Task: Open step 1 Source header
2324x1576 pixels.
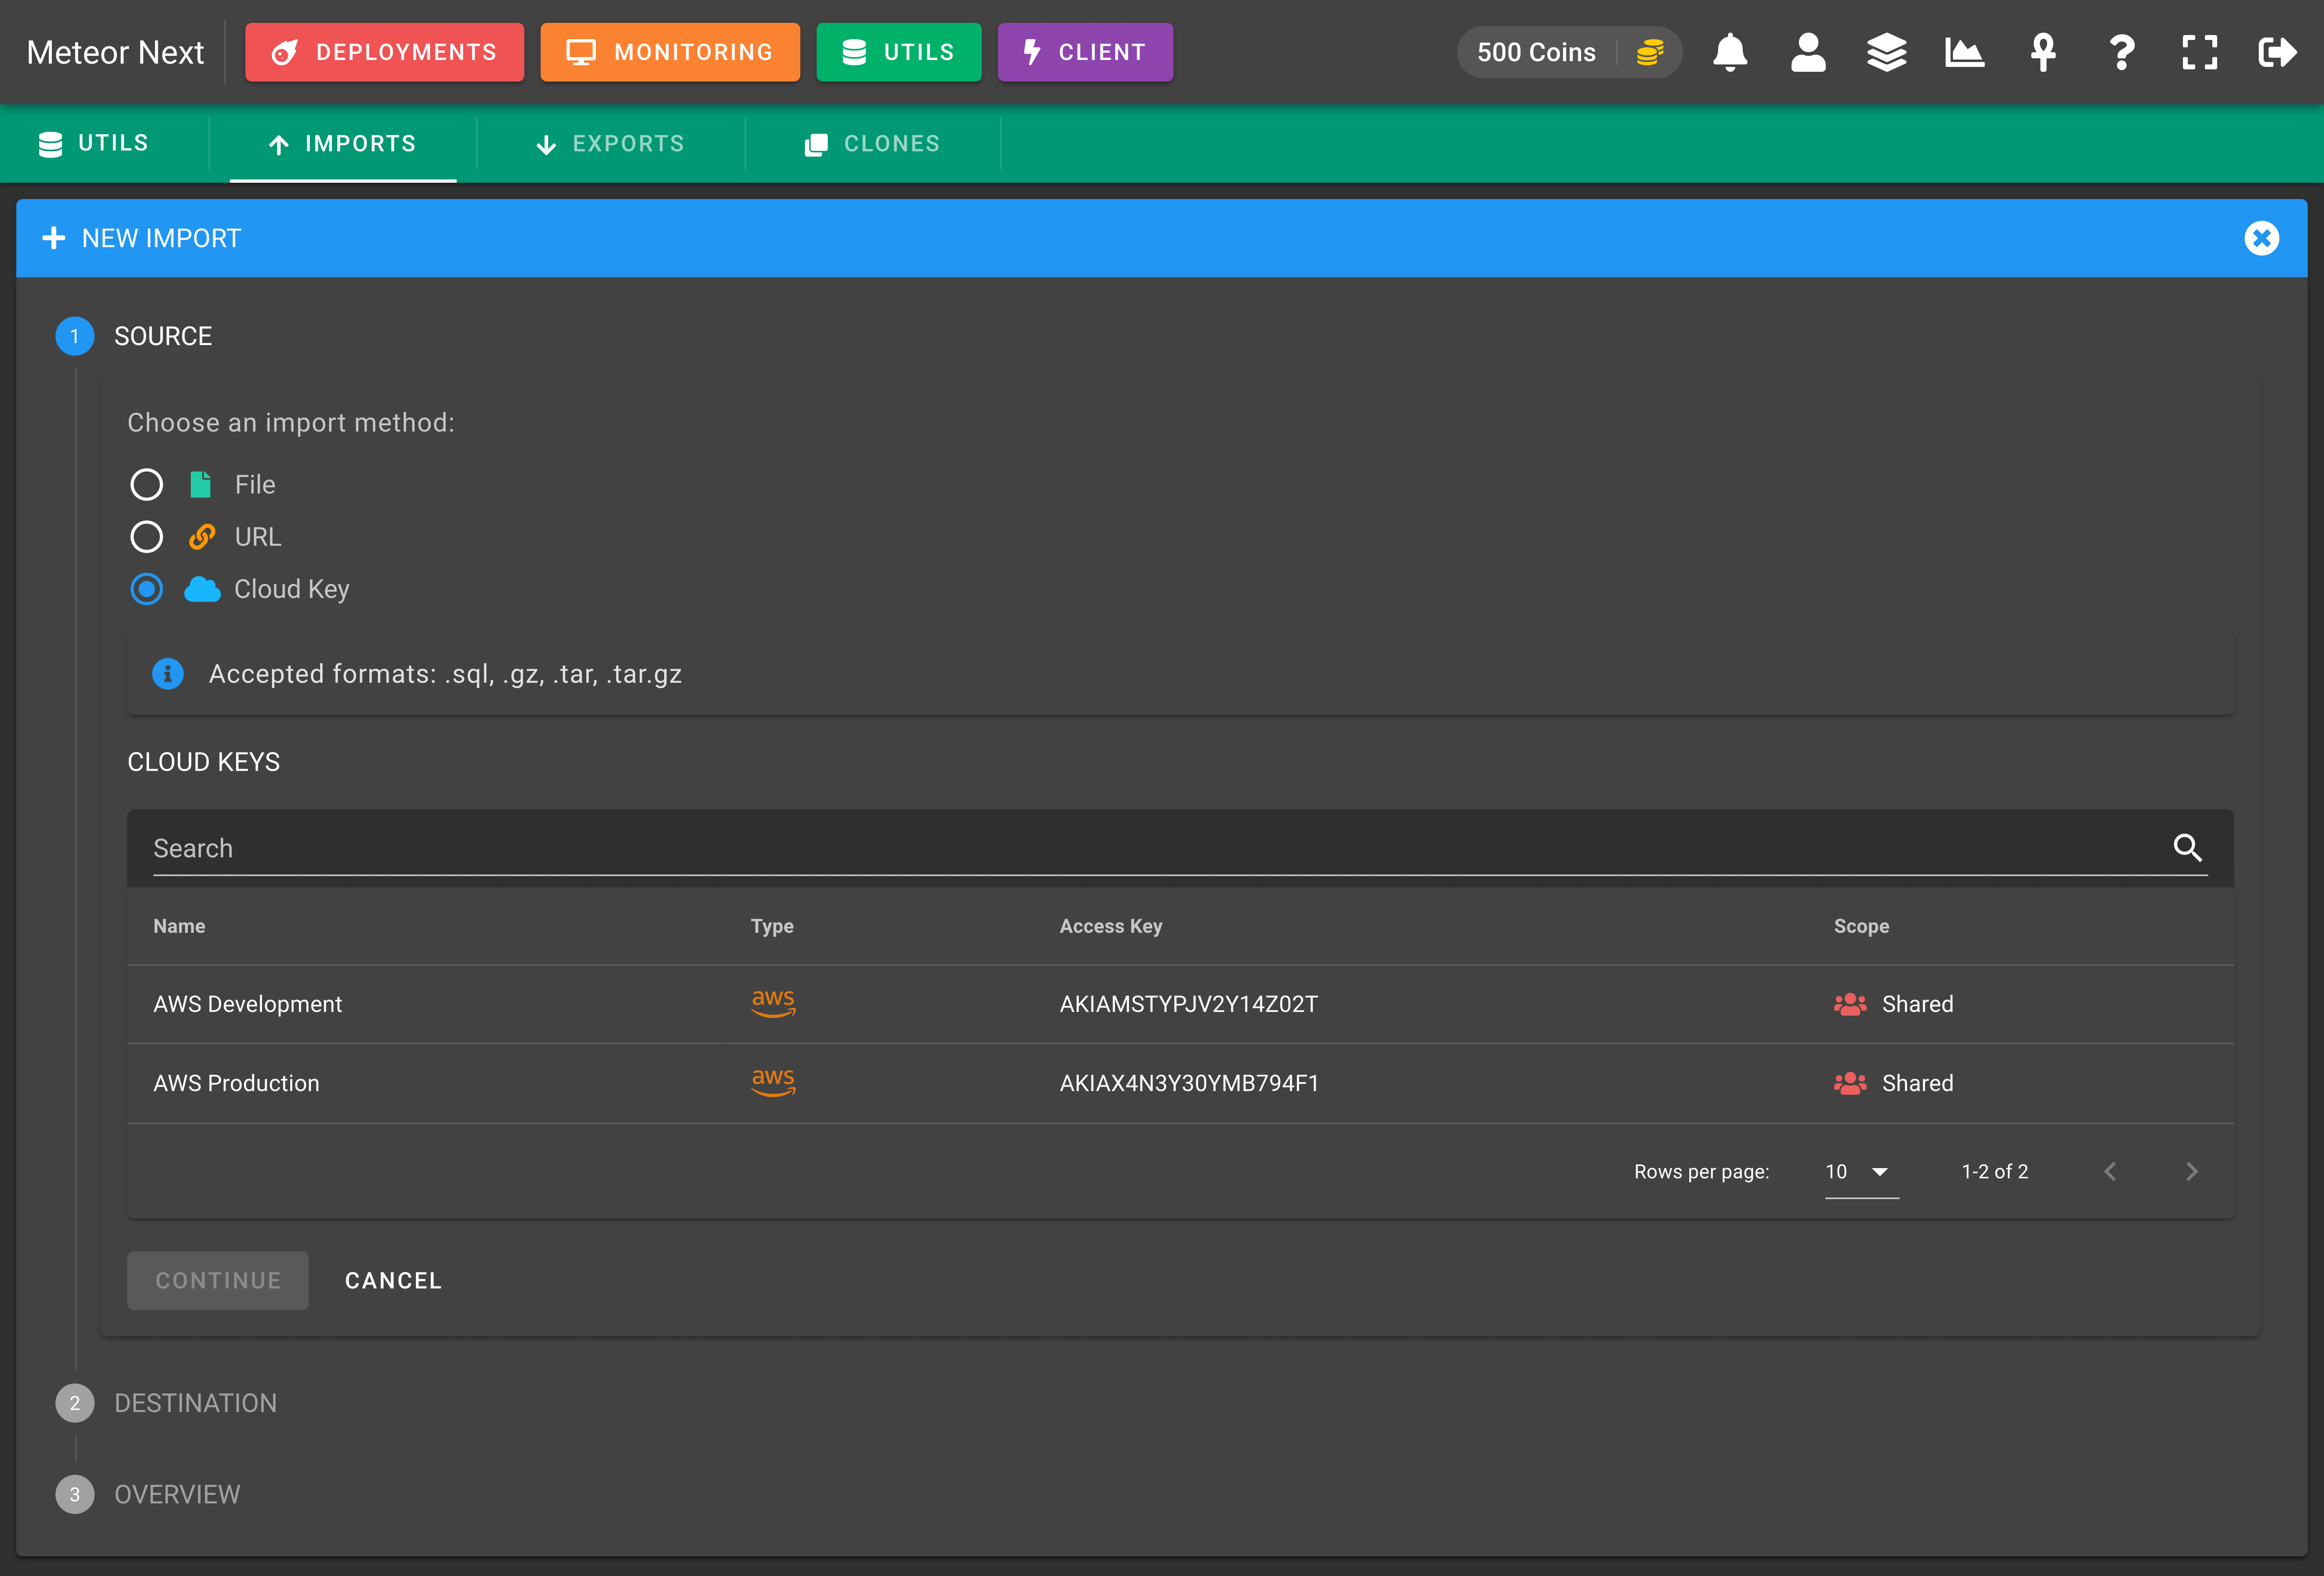Action: click(x=134, y=336)
